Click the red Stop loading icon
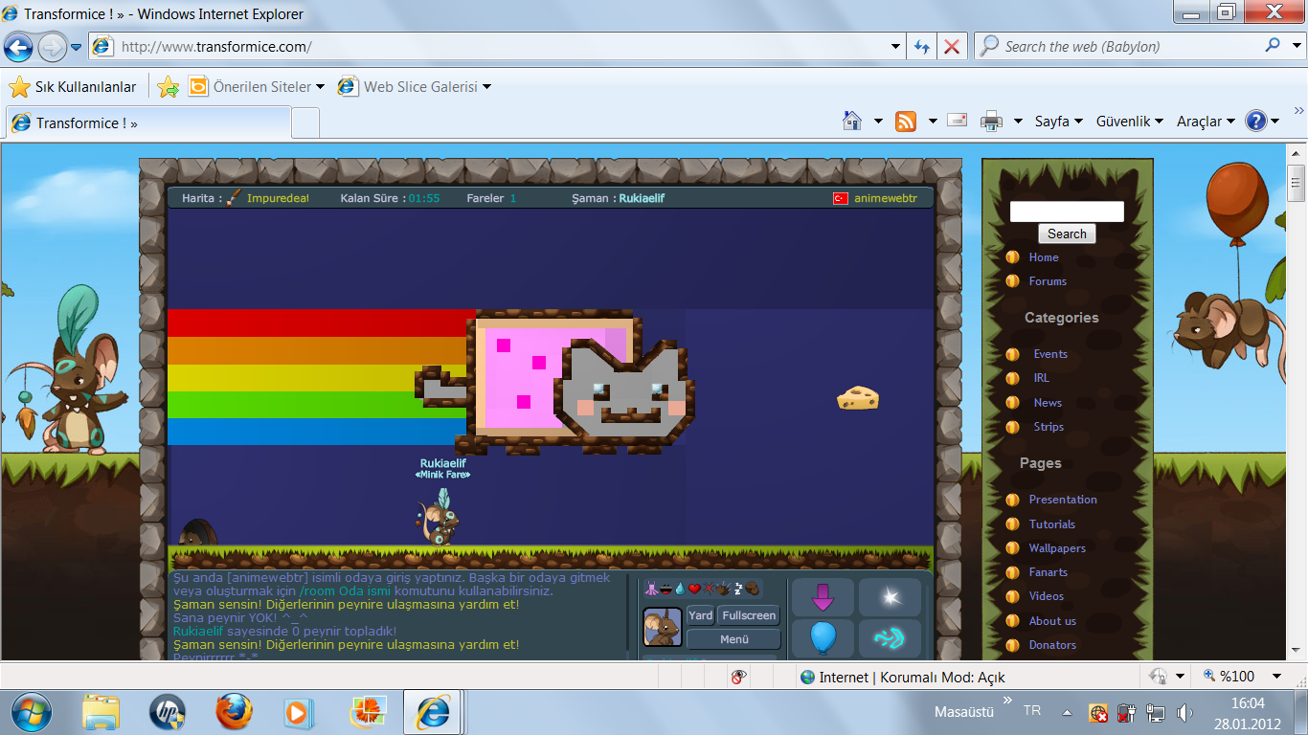The width and height of the screenshot is (1308, 735). click(951, 46)
